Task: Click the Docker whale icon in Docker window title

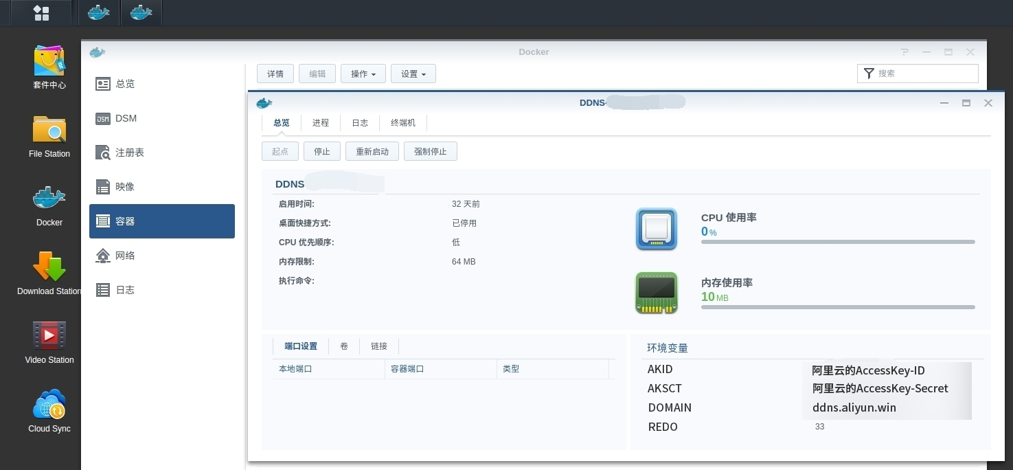Action: tap(97, 52)
